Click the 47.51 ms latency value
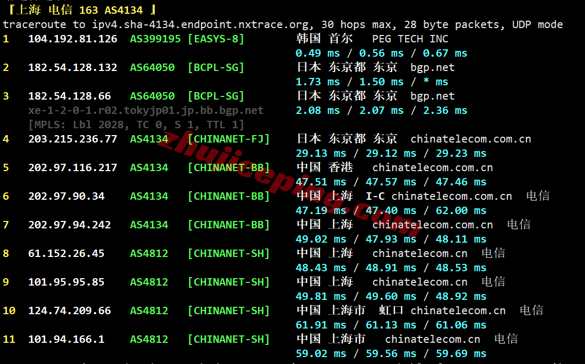The image size is (585, 364). coord(321,182)
